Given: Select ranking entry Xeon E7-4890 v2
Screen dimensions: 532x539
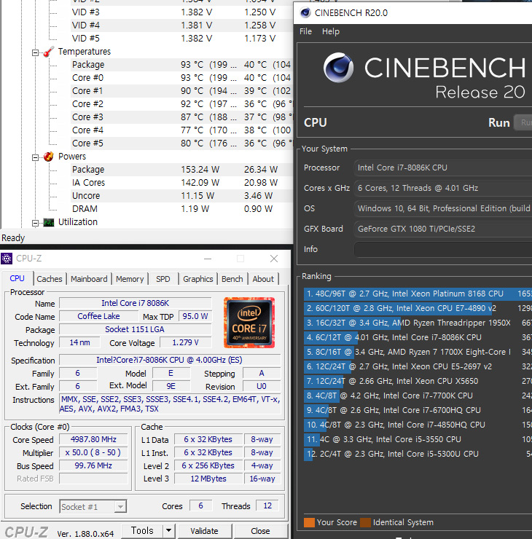Looking at the screenshot, I should [x=418, y=308].
